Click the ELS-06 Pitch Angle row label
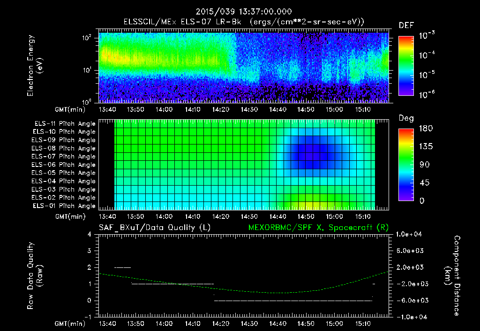 [x=64, y=165]
